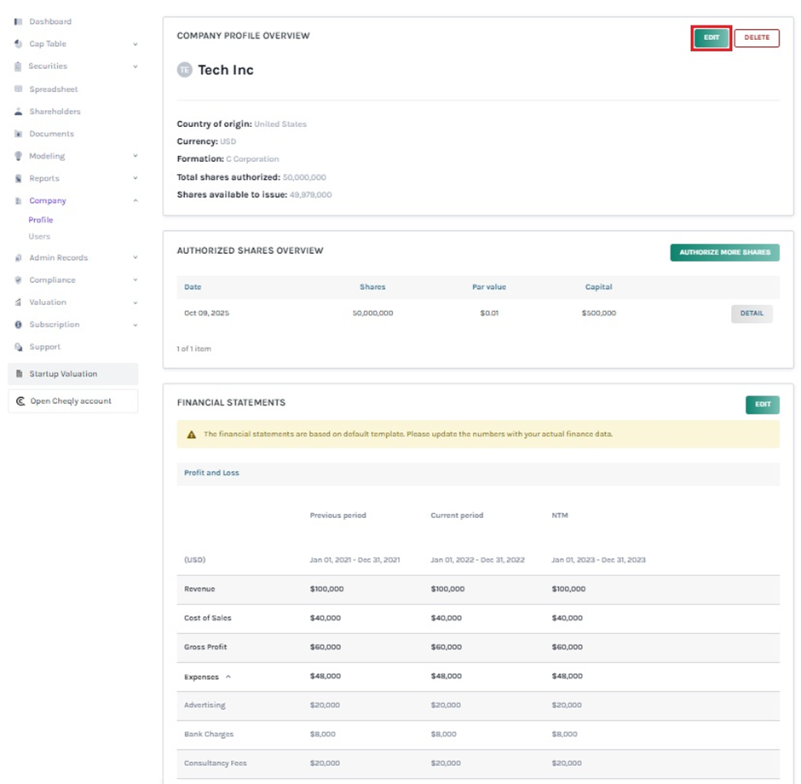Open Detail for Oct 09, 2025 shares
801x784 pixels.
[751, 314]
